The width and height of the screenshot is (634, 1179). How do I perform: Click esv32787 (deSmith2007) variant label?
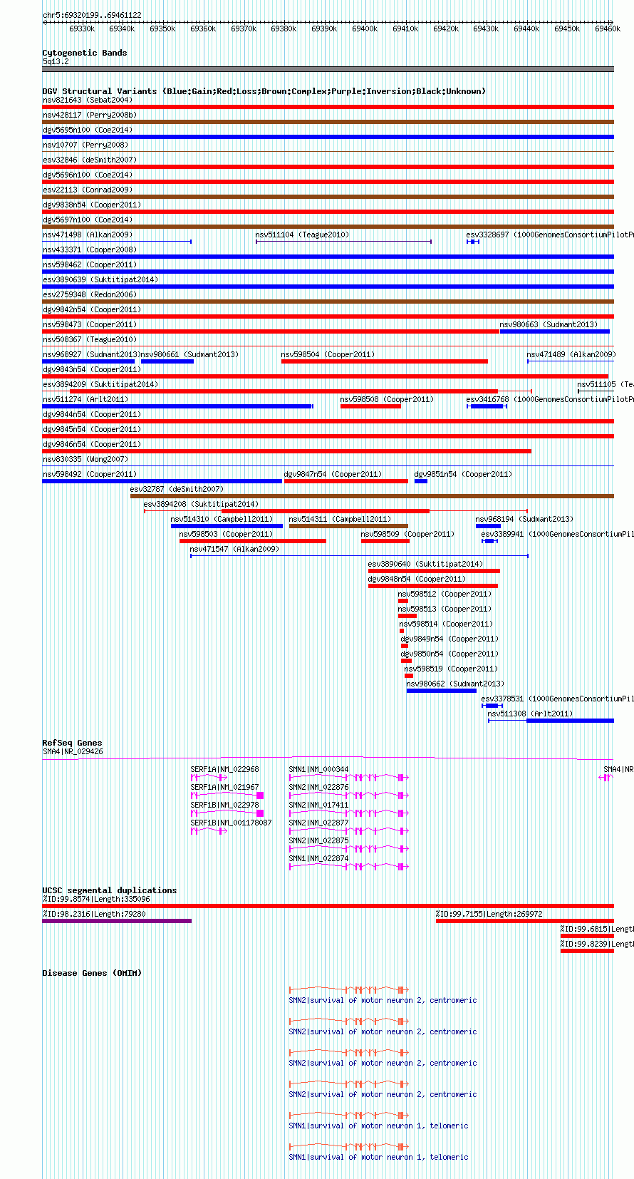[177, 489]
